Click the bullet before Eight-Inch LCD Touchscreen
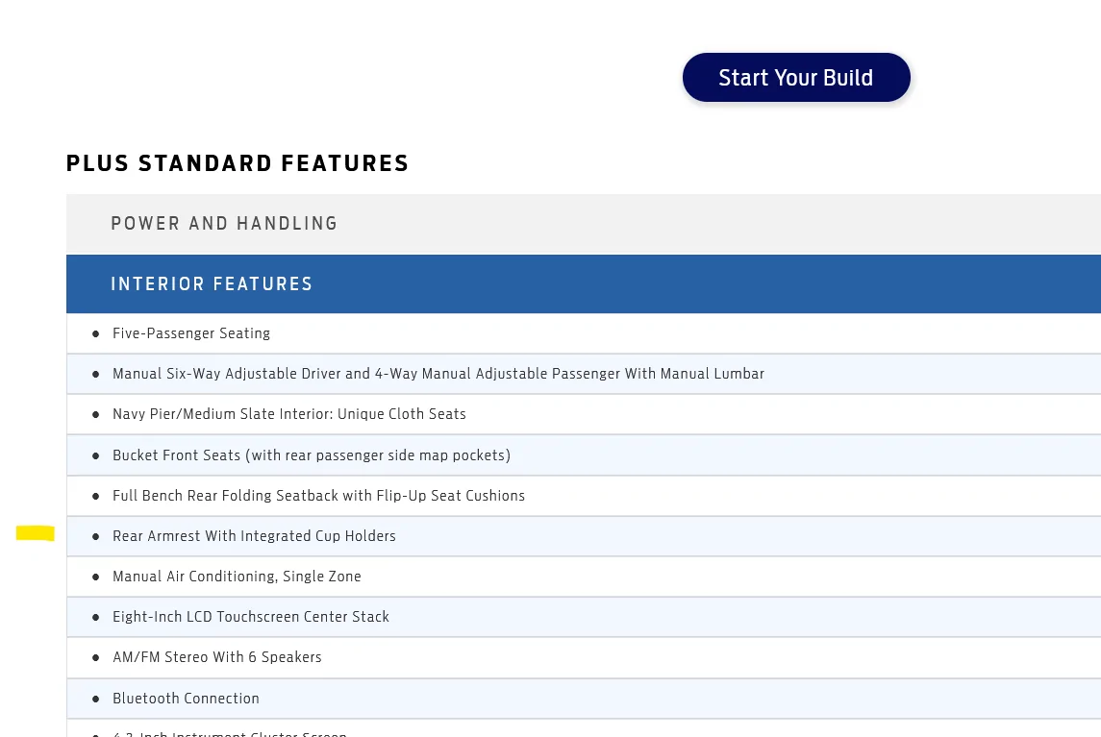Screen dimensions: 1101x737 95,618
